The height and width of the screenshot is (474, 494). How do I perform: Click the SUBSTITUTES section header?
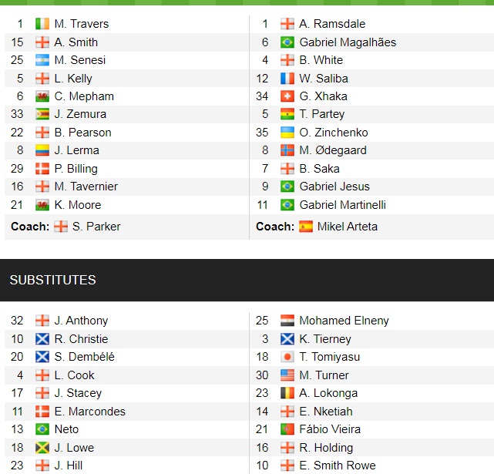(53, 280)
